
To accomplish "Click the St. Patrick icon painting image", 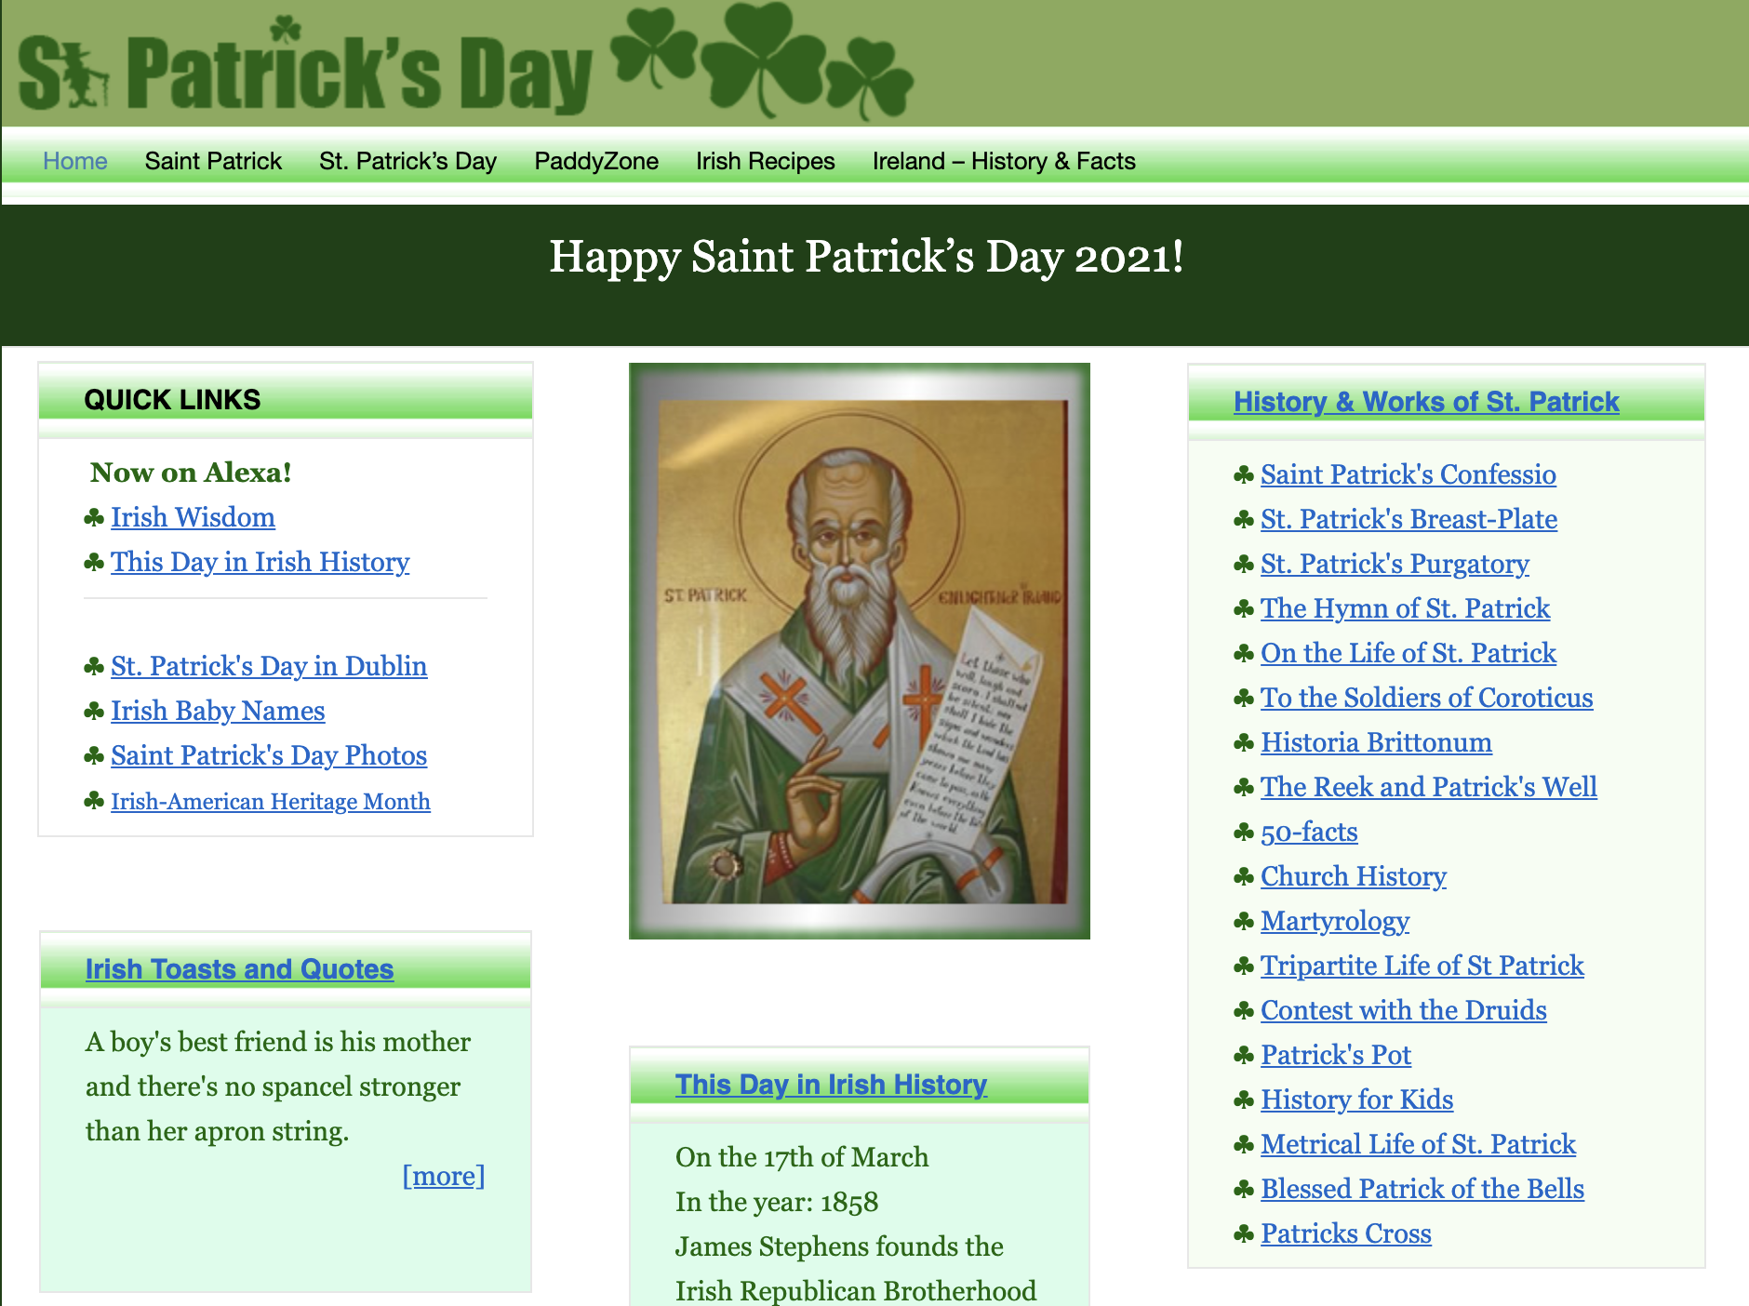I will point(860,651).
